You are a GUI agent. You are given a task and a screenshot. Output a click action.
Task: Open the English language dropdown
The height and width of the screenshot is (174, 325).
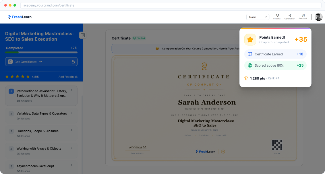point(258,17)
